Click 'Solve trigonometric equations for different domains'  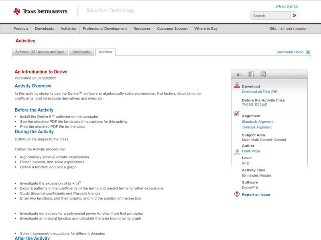(x=62, y=234)
